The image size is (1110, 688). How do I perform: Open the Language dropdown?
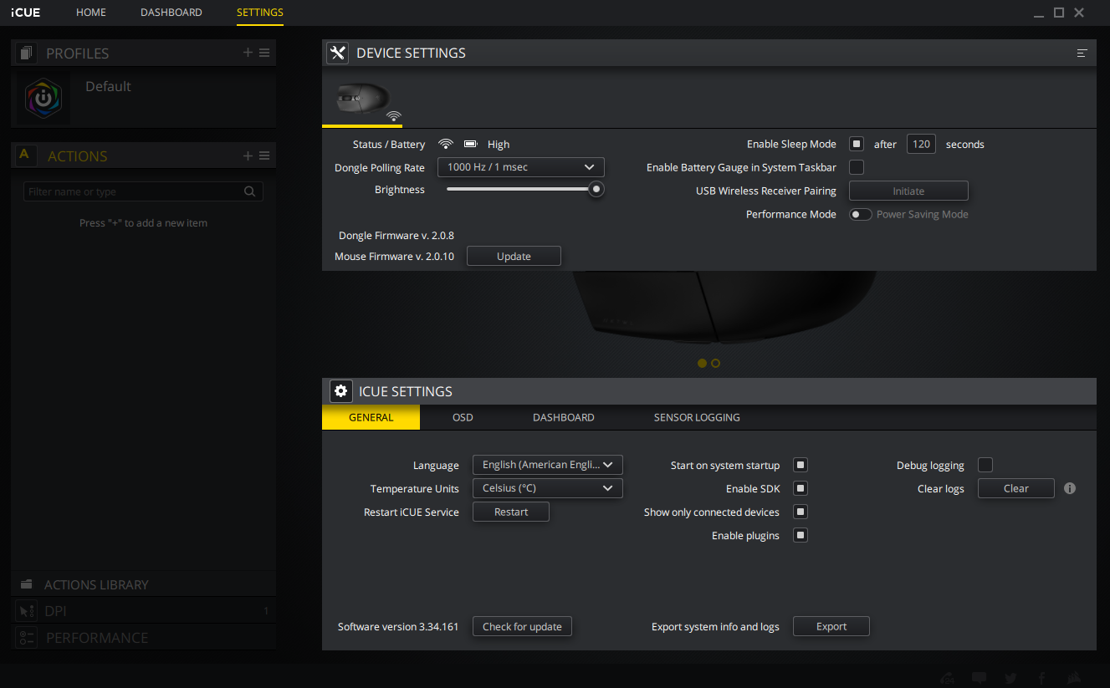coord(548,465)
